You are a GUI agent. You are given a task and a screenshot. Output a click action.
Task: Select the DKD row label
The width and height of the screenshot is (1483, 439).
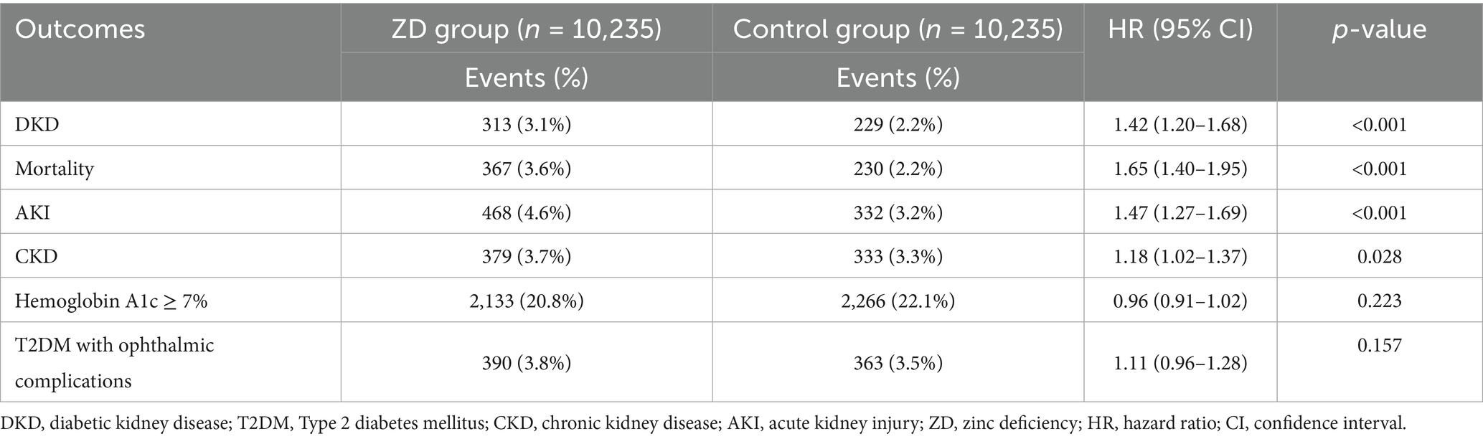click(x=37, y=124)
